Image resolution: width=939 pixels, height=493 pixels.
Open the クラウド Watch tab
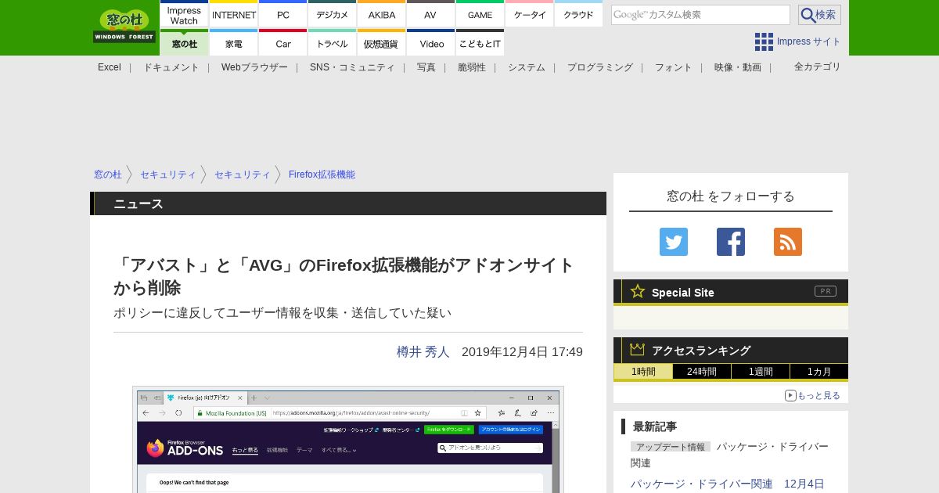tap(578, 15)
